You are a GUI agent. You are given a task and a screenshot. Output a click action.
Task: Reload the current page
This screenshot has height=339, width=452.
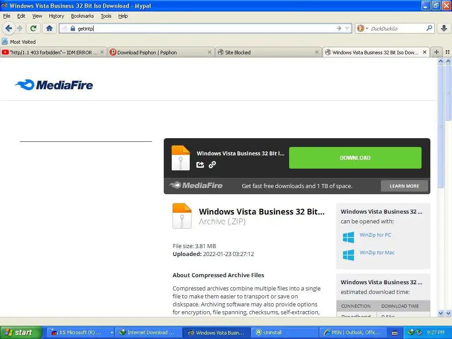pyautogui.click(x=34, y=28)
